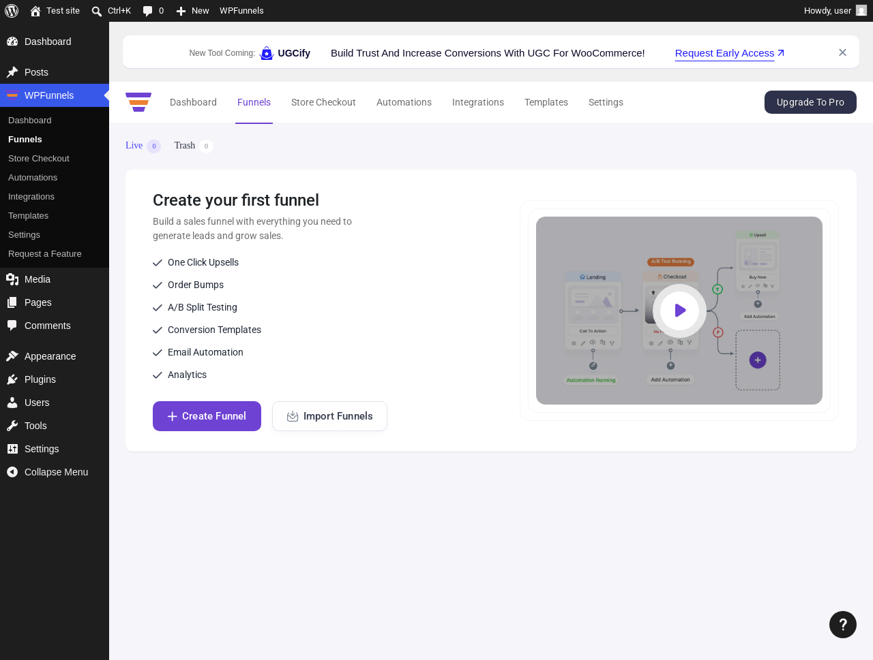Open the help question mark button
Viewport: 873px width, 660px height.
point(843,625)
